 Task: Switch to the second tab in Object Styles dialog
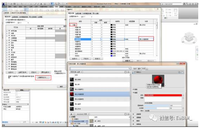click(78, 13)
